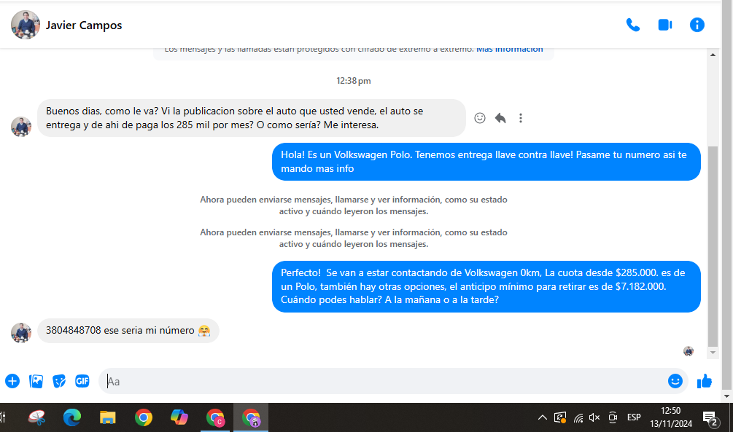Attach a photo using the image icon
Viewport: 733px width, 432px height.
tap(36, 381)
